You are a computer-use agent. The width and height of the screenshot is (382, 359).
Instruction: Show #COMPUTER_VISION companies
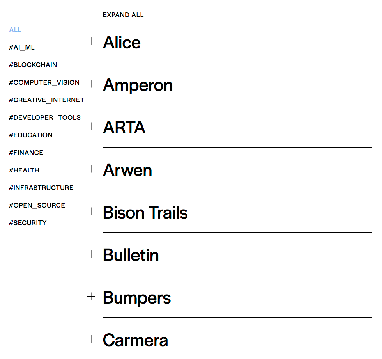[x=44, y=83]
